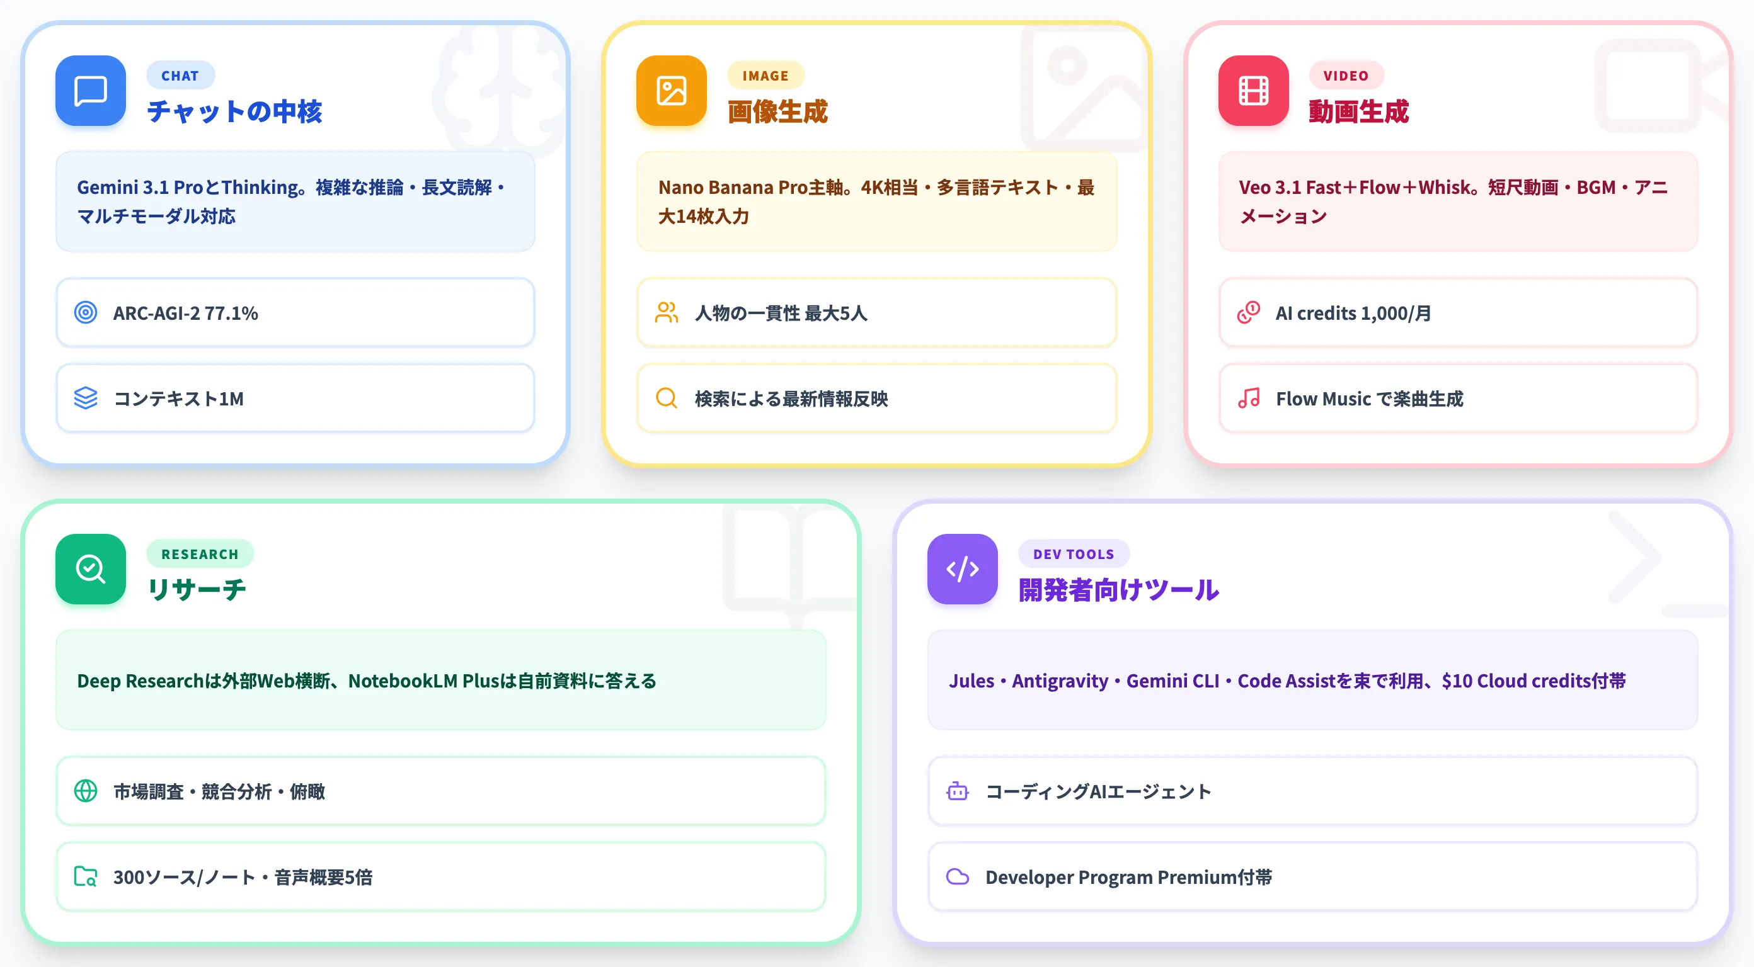
Task: Click the Deep Research description box
Action: click(441, 680)
